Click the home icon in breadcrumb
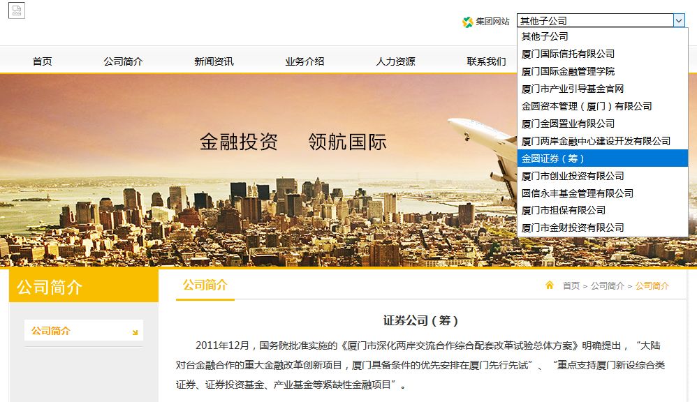This screenshot has height=402, width=697. (x=550, y=285)
